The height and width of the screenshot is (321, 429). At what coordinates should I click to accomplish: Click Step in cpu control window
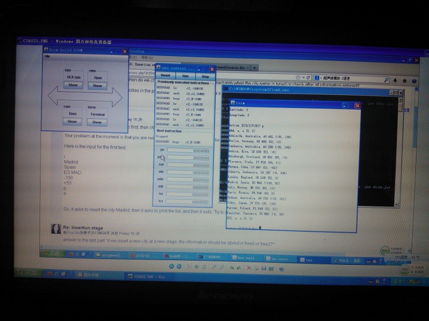point(205,76)
